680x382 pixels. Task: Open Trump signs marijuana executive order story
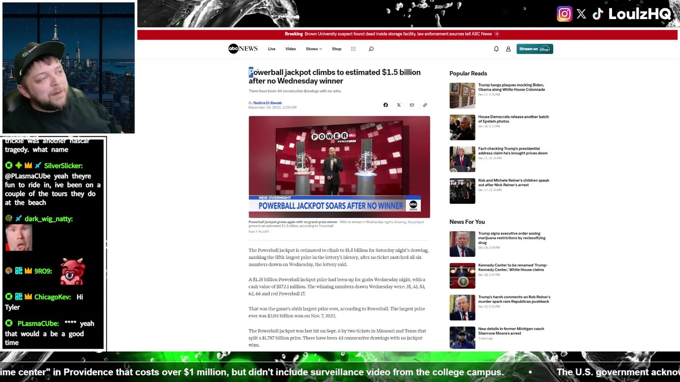512,238
